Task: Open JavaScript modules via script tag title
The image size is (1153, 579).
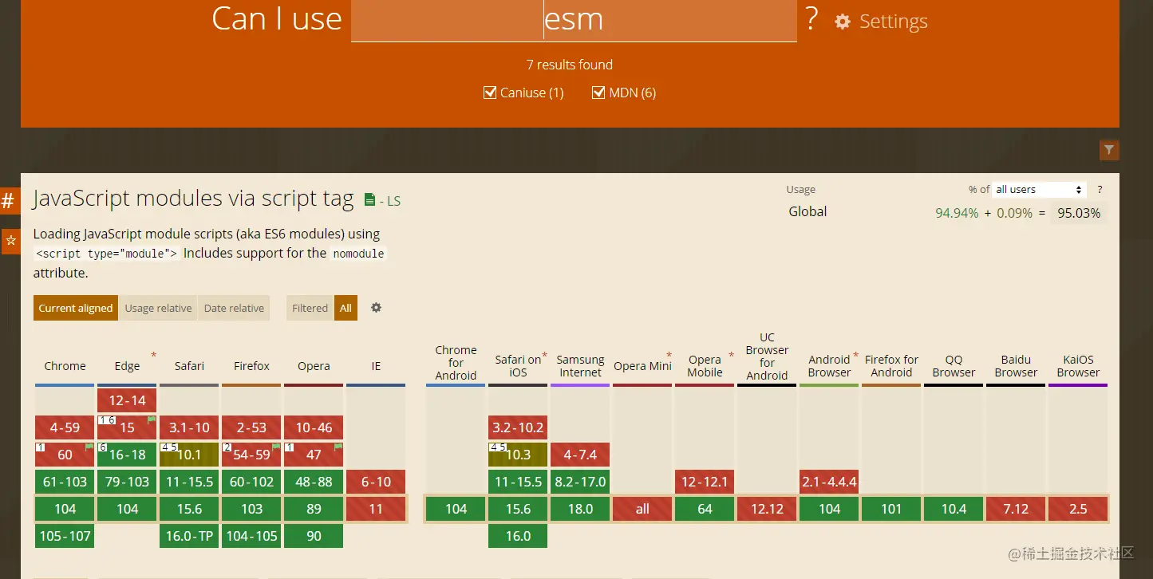Action: [x=193, y=199]
